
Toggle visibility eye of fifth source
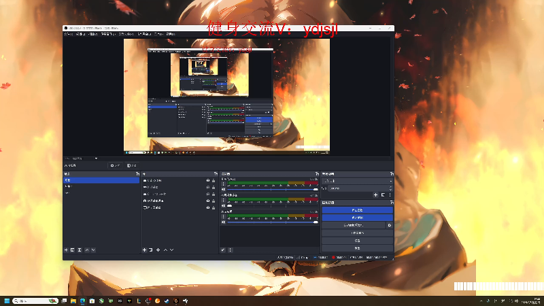[x=208, y=207]
